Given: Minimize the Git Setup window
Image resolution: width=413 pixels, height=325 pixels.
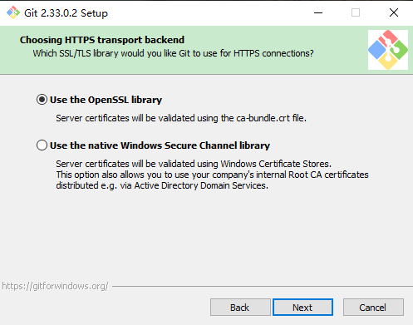Looking at the screenshot, I should point(318,12).
